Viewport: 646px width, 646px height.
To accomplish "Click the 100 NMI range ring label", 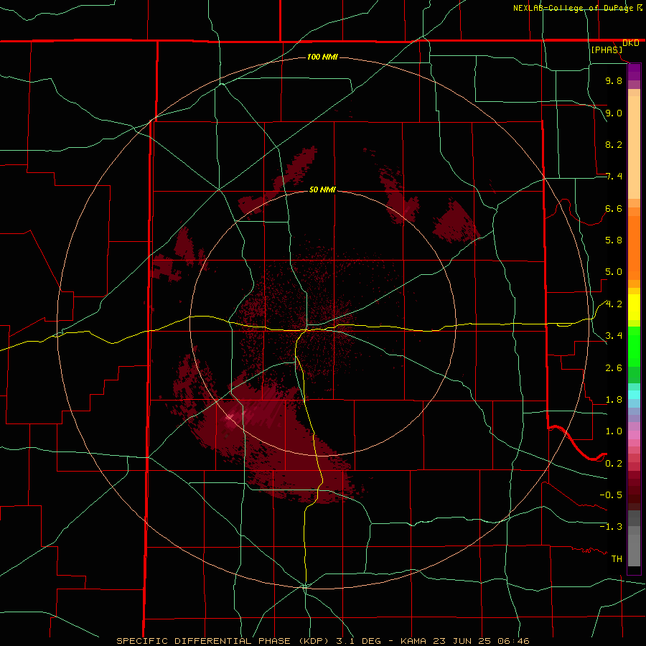I will pos(322,57).
